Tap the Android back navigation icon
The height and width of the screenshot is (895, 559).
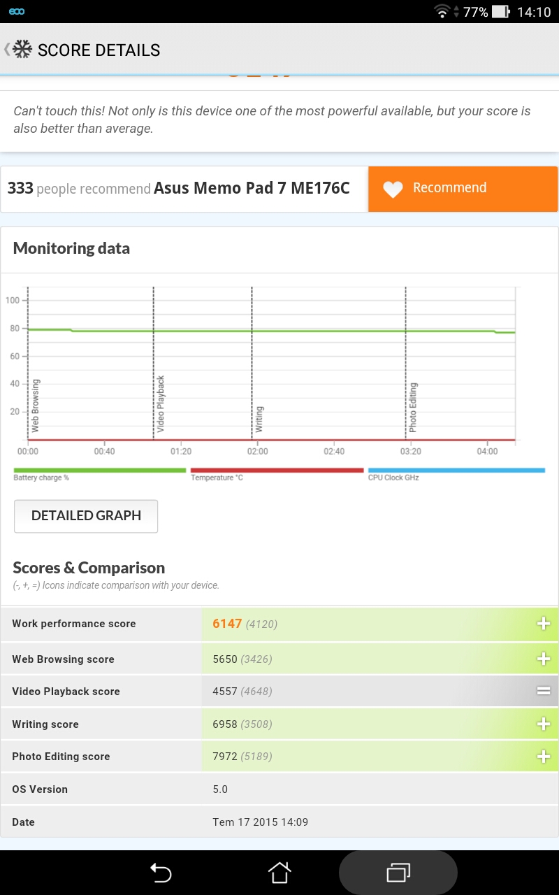click(161, 873)
